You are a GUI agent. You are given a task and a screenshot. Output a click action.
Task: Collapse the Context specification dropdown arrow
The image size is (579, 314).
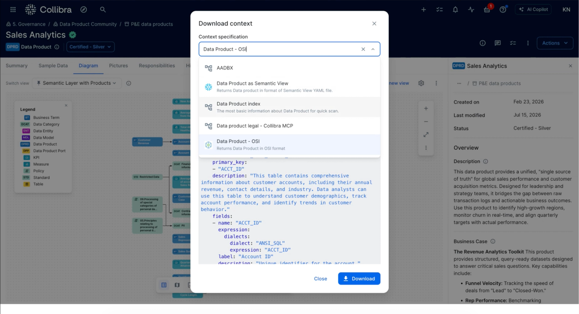(373, 49)
